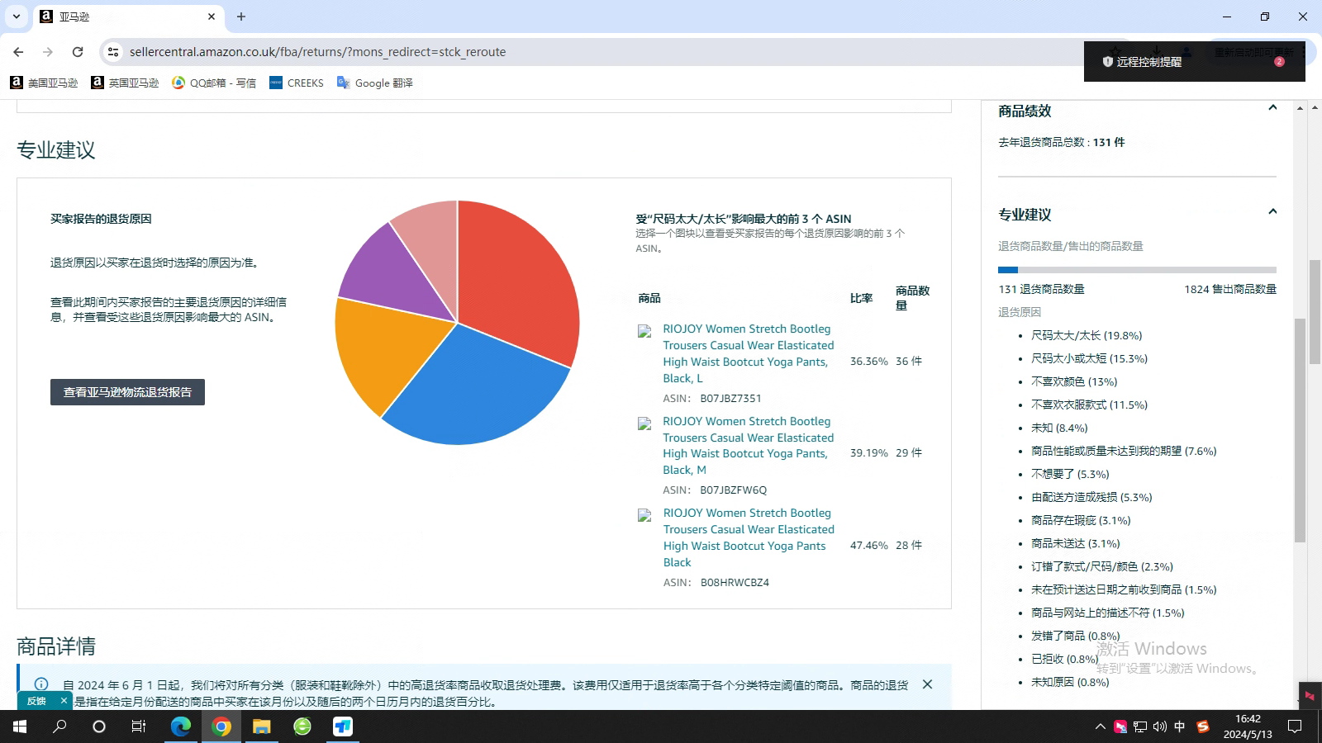Click the Sogou input tray icon
This screenshot has height=743, width=1322.
[x=1202, y=726]
